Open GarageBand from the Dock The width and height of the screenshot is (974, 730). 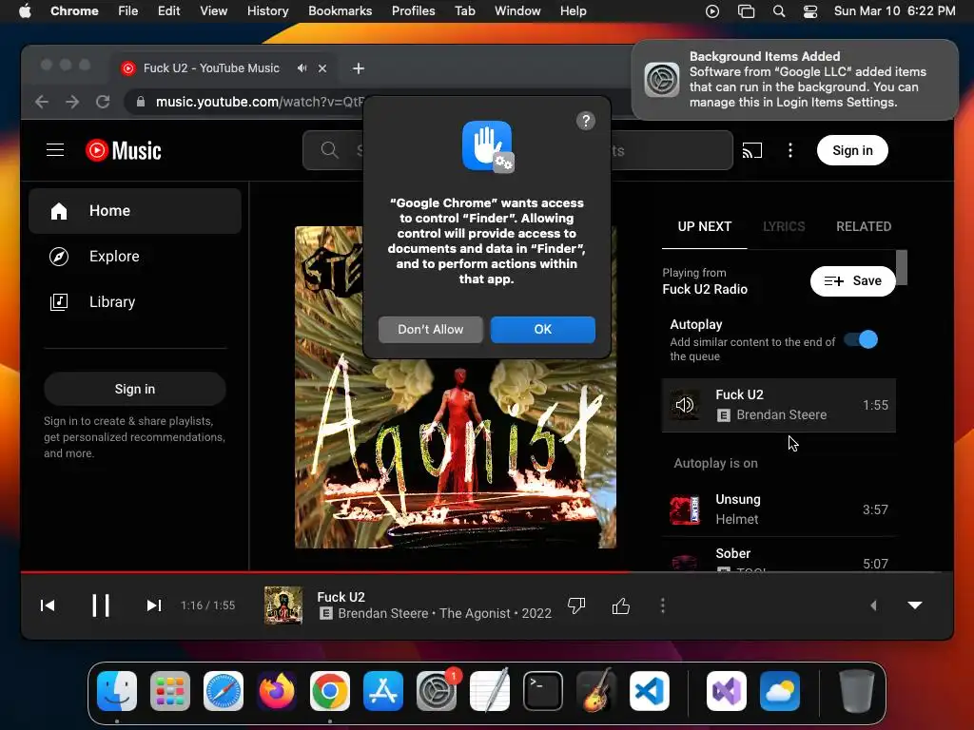(596, 691)
